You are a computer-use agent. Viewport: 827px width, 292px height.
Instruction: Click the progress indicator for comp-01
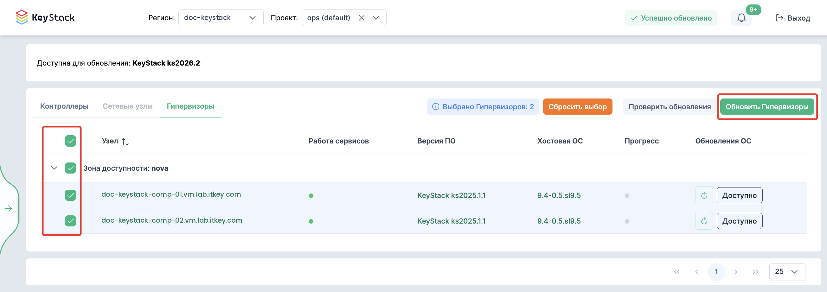pos(627,196)
